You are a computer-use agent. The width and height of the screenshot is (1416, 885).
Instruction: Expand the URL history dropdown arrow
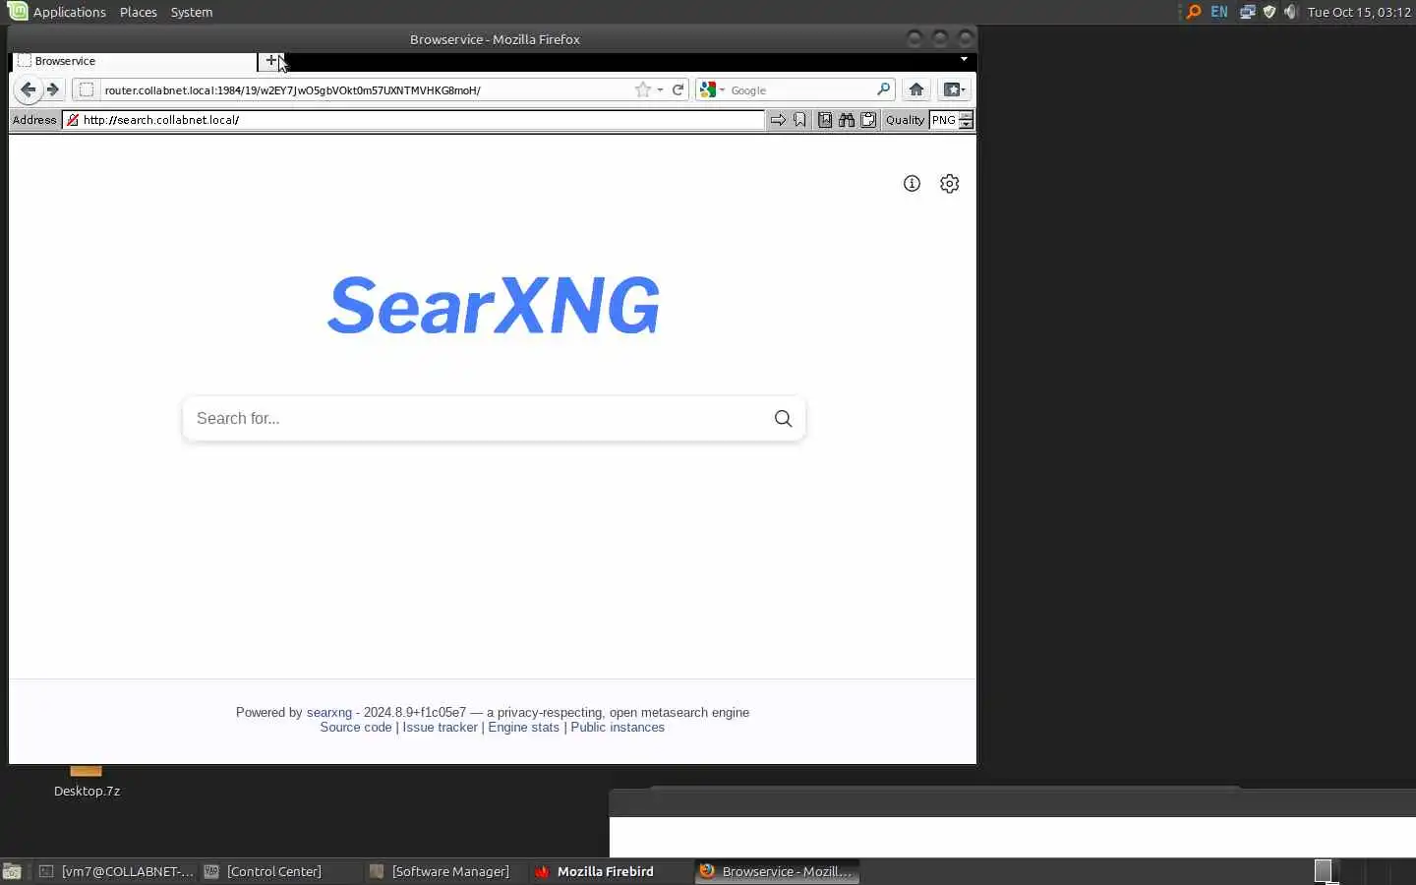pyautogui.click(x=660, y=90)
